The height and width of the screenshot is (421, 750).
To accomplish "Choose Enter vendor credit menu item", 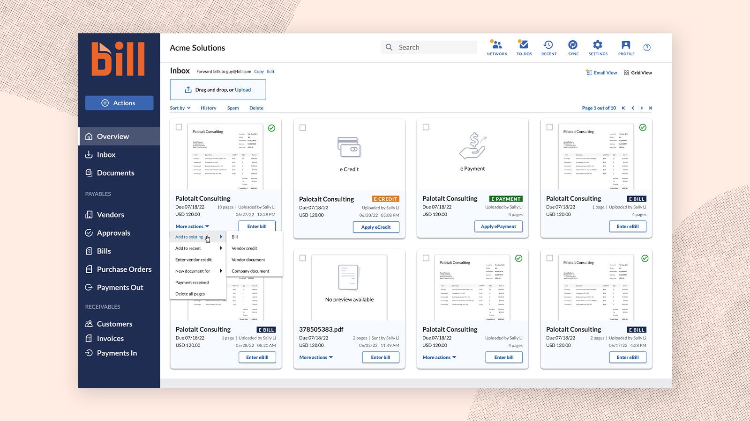I will tap(198, 260).
